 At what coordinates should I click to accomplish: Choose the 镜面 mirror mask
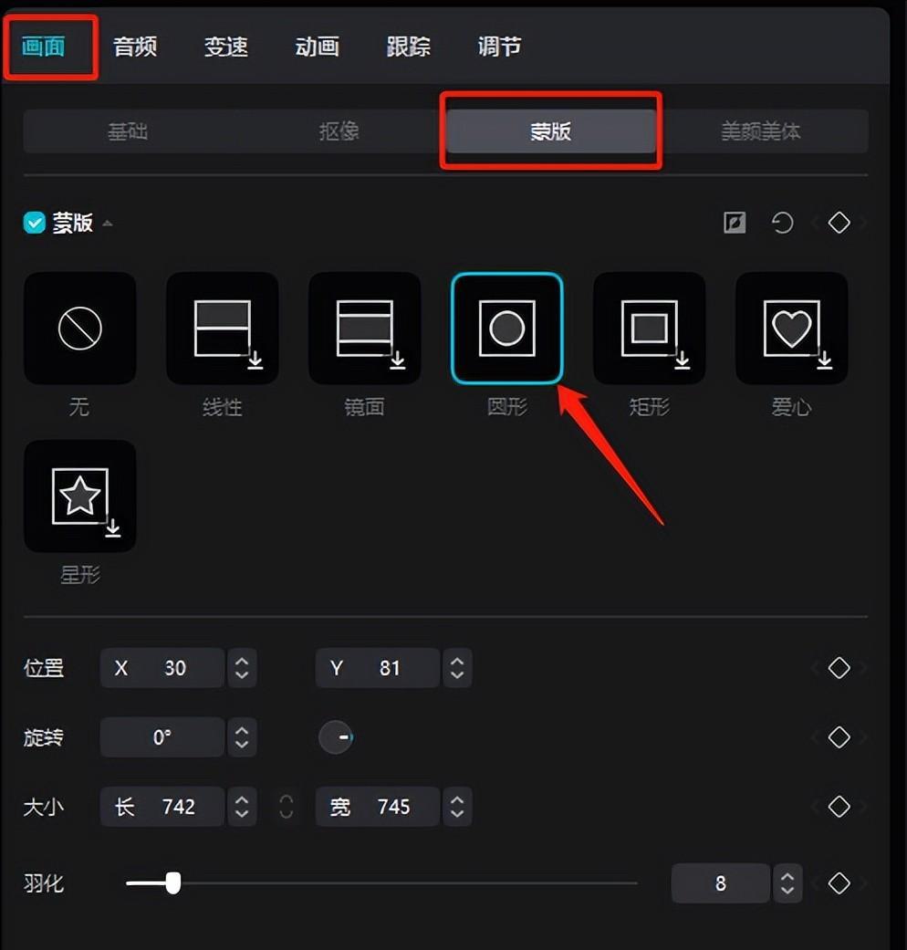pyautogui.click(x=365, y=329)
